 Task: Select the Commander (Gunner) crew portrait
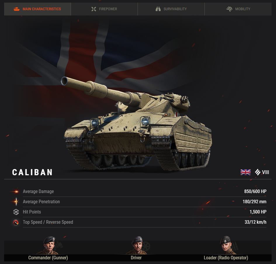click(x=49, y=245)
